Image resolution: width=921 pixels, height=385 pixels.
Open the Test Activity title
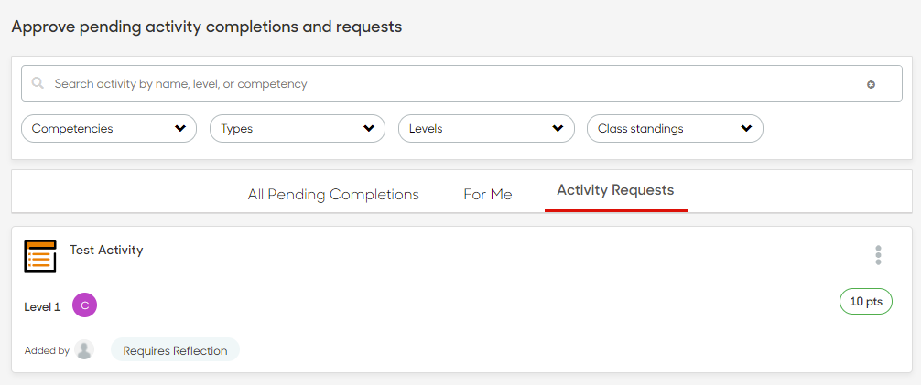coord(106,250)
